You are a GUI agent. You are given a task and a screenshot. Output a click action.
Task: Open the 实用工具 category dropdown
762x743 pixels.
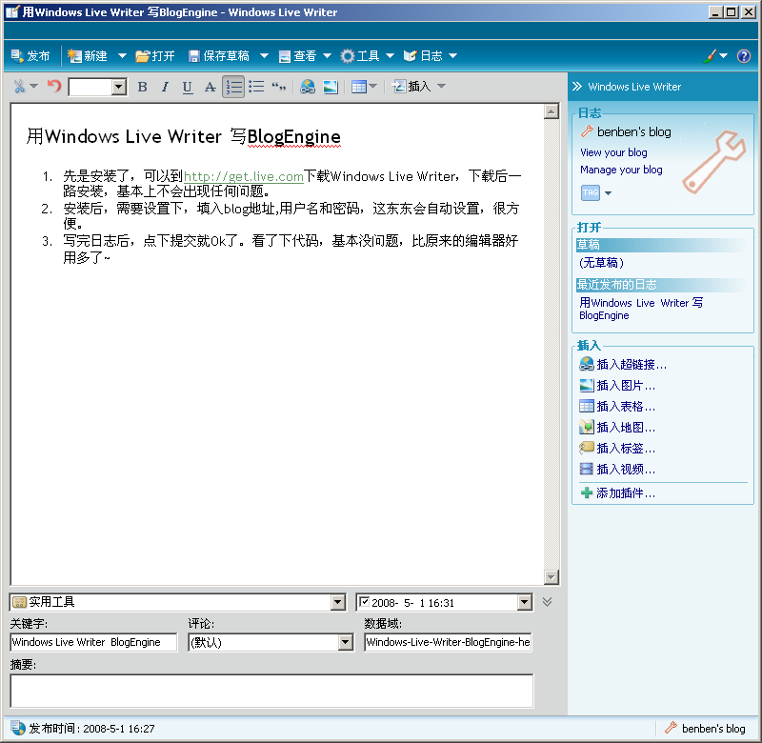(x=338, y=602)
